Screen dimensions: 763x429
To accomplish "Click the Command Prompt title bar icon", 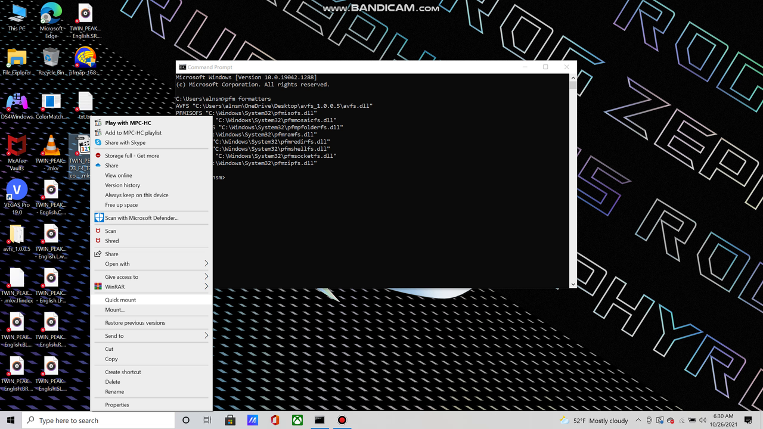I will (x=182, y=67).
